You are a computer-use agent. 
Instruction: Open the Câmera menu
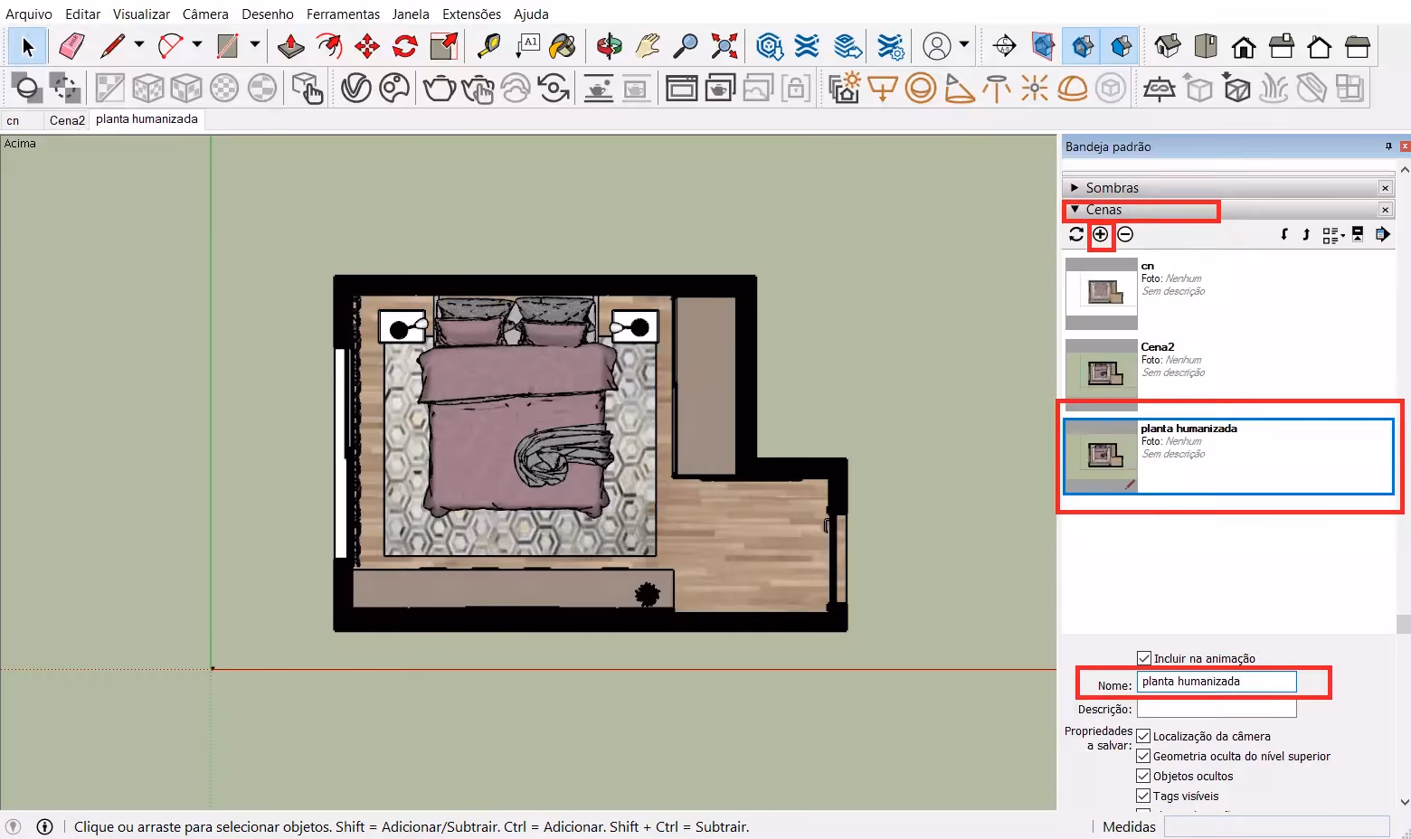pyautogui.click(x=205, y=14)
